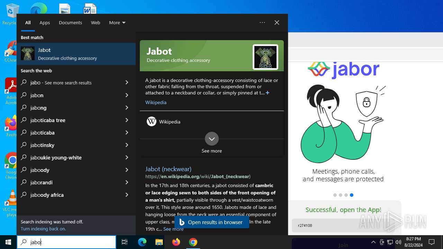
Task: Expand the 'jabo' see more results arrow
Action: (127, 83)
